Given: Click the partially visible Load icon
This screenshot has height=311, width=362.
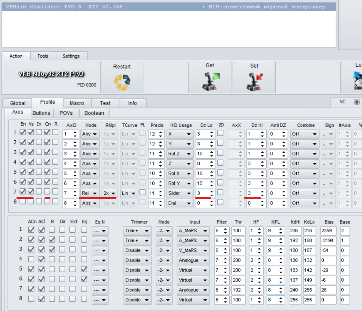Looking at the screenshot, I should point(358,80).
